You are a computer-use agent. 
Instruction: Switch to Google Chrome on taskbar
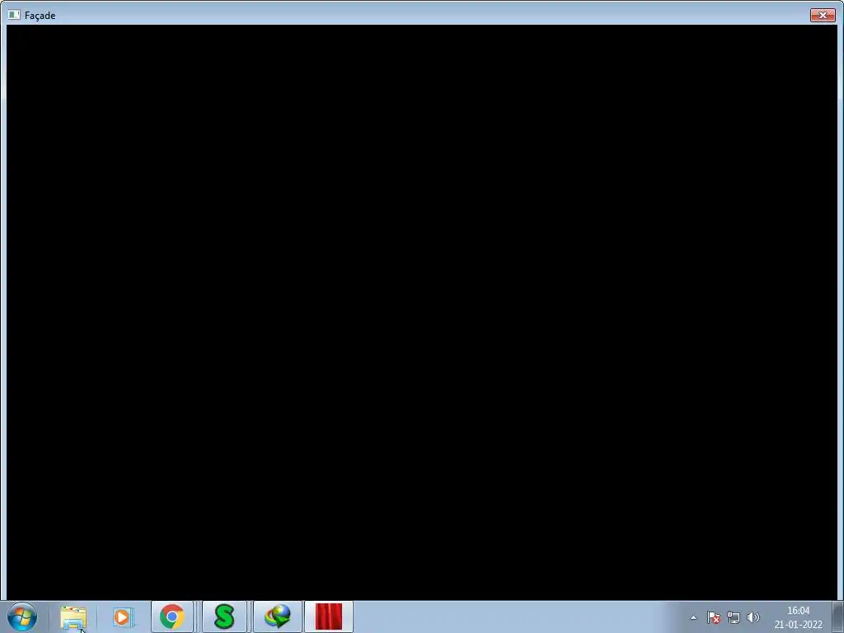point(172,617)
